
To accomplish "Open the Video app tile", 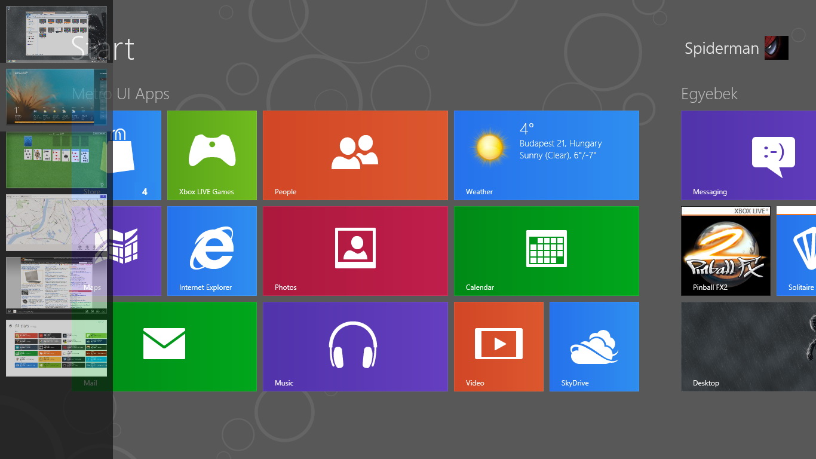I will (499, 347).
